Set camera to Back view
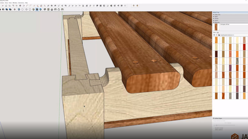The width and height of the screenshot is (248, 139). click(x=59, y=9)
